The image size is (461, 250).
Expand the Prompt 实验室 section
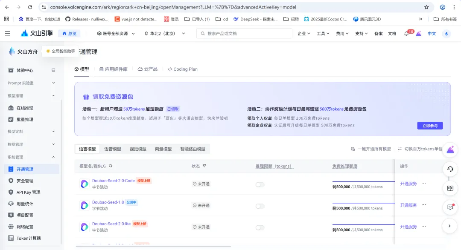tap(31, 83)
